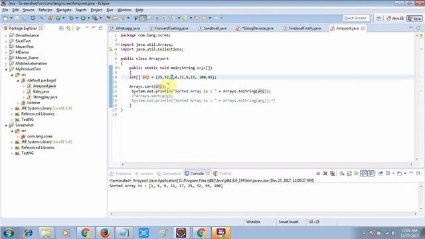Expand the Listener package
This screenshot has width=425, height=239.
coord(18,103)
